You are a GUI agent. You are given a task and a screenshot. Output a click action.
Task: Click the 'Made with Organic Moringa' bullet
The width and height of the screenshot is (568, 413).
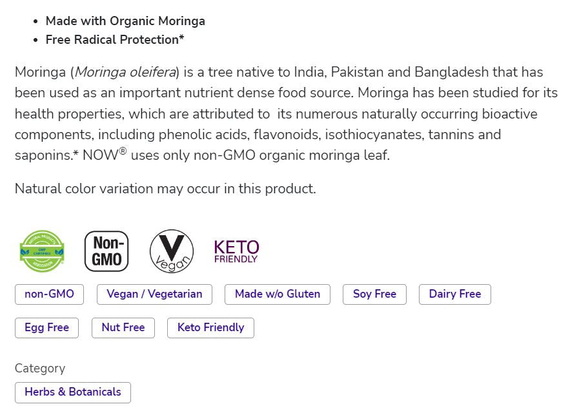click(x=125, y=21)
